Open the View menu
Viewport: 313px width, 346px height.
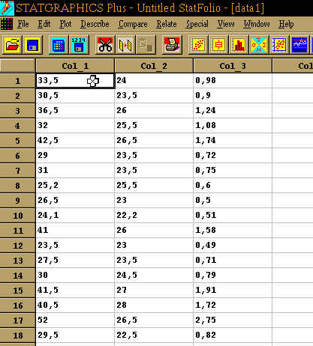point(226,24)
